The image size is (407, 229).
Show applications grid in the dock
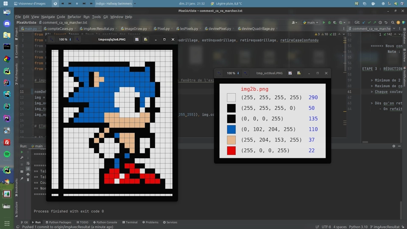click(7, 223)
